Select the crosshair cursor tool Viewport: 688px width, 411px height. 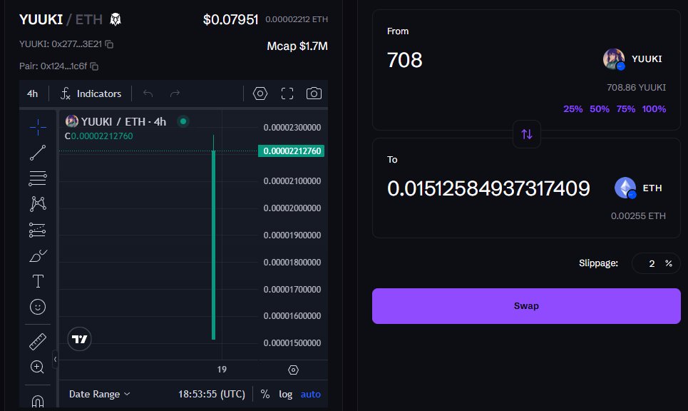point(38,127)
